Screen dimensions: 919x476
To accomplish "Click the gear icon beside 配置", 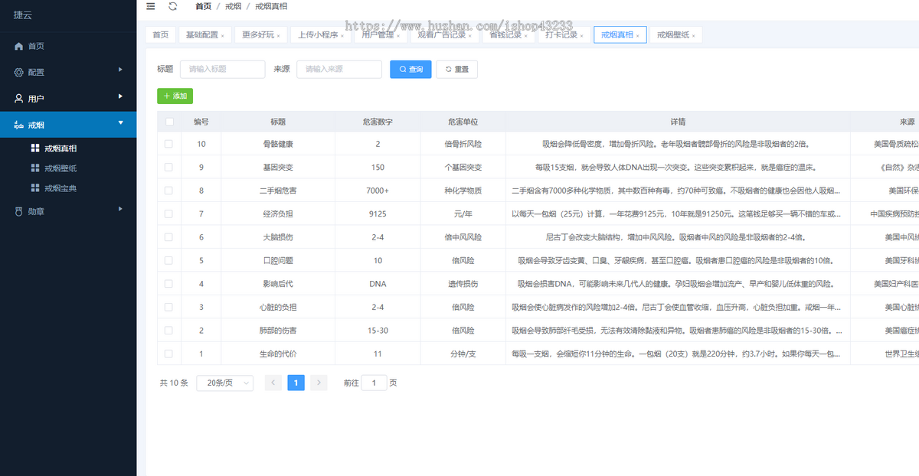I will (19, 72).
